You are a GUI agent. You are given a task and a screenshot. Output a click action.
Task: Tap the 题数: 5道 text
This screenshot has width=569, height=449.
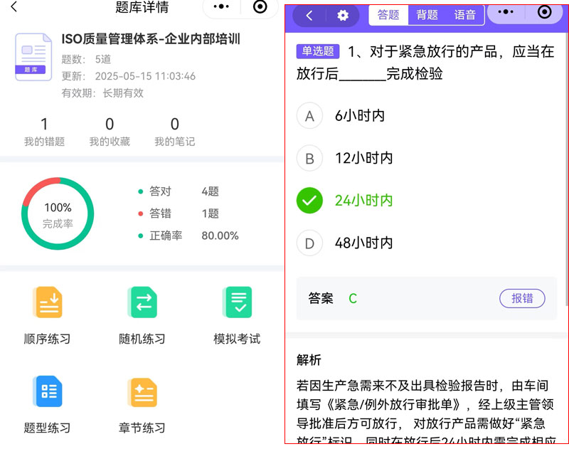86,59
